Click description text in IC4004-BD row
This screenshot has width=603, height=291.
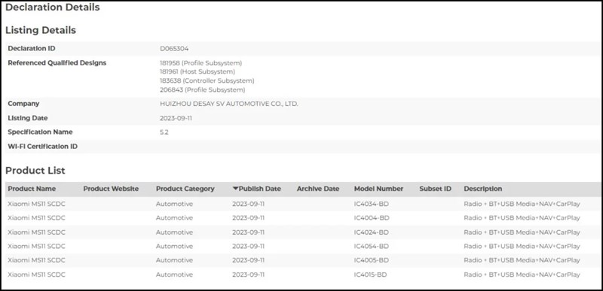tap(522, 218)
